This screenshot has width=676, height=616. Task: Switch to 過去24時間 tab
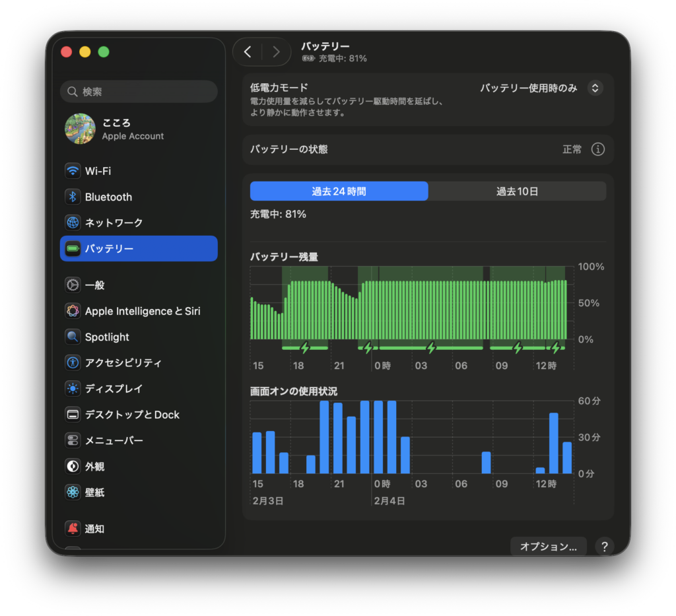[x=339, y=191]
